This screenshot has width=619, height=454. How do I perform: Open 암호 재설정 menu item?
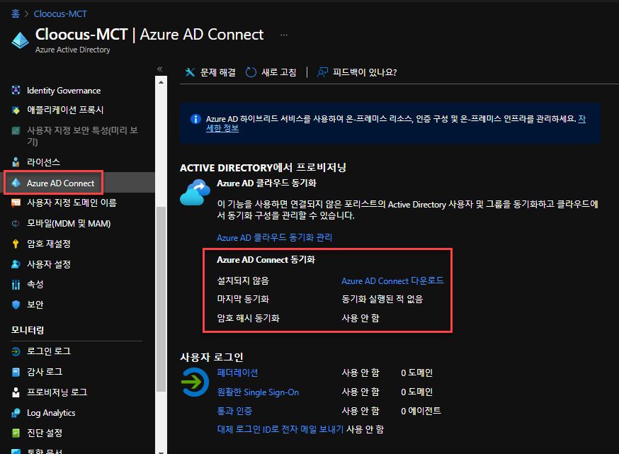[x=49, y=244]
